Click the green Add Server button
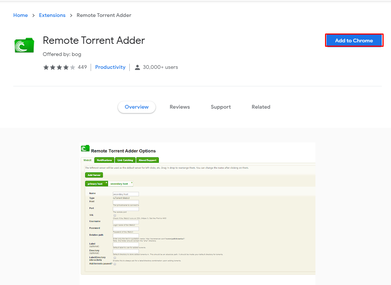 pos(94,175)
